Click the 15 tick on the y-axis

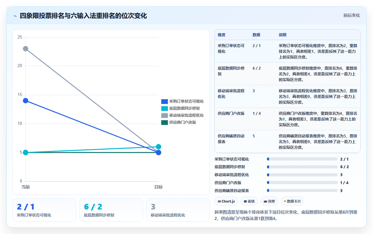click(x=20, y=95)
